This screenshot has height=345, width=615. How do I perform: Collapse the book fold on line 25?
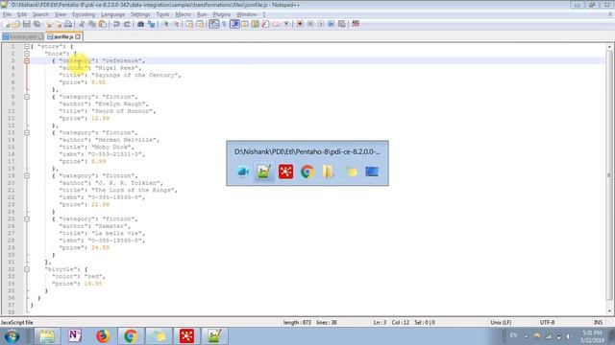click(27, 219)
